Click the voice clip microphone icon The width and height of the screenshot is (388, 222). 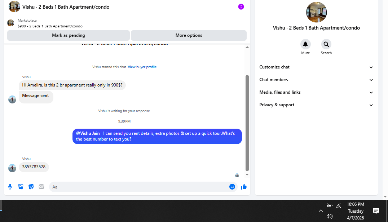point(10,187)
